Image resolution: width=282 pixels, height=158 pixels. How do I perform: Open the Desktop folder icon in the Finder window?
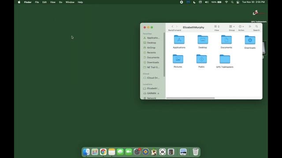tap(203, 39)
